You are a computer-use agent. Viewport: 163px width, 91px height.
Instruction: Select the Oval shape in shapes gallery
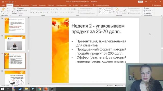coord(108,9)
